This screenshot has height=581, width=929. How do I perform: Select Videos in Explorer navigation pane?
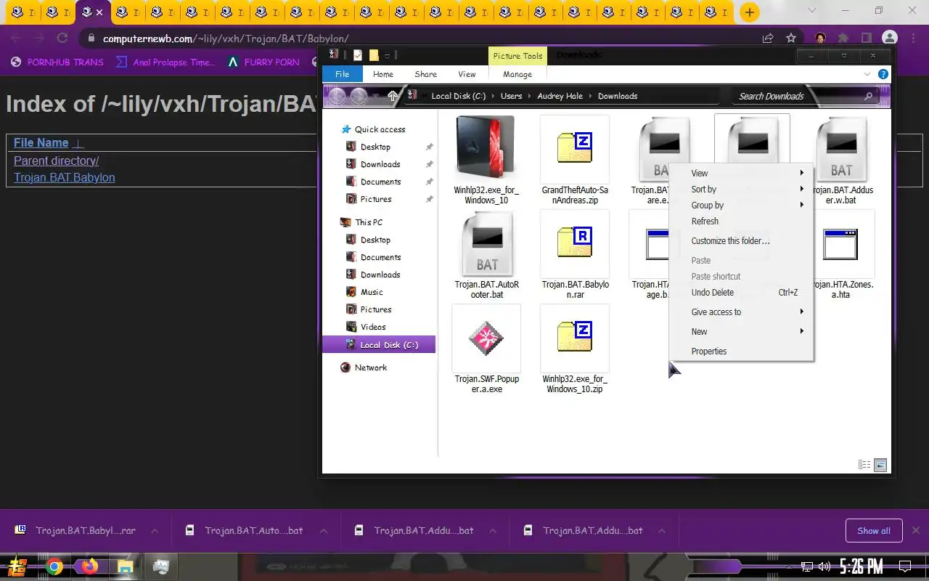click(x=373, y=327)
